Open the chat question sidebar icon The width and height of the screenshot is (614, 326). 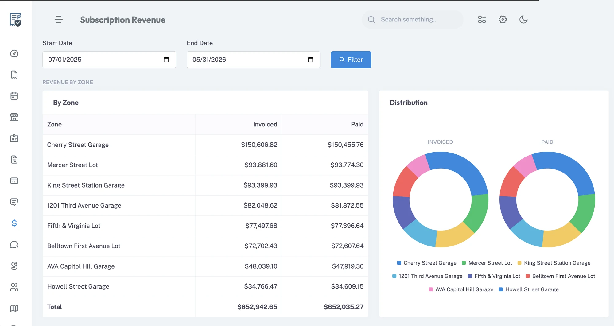14,245
